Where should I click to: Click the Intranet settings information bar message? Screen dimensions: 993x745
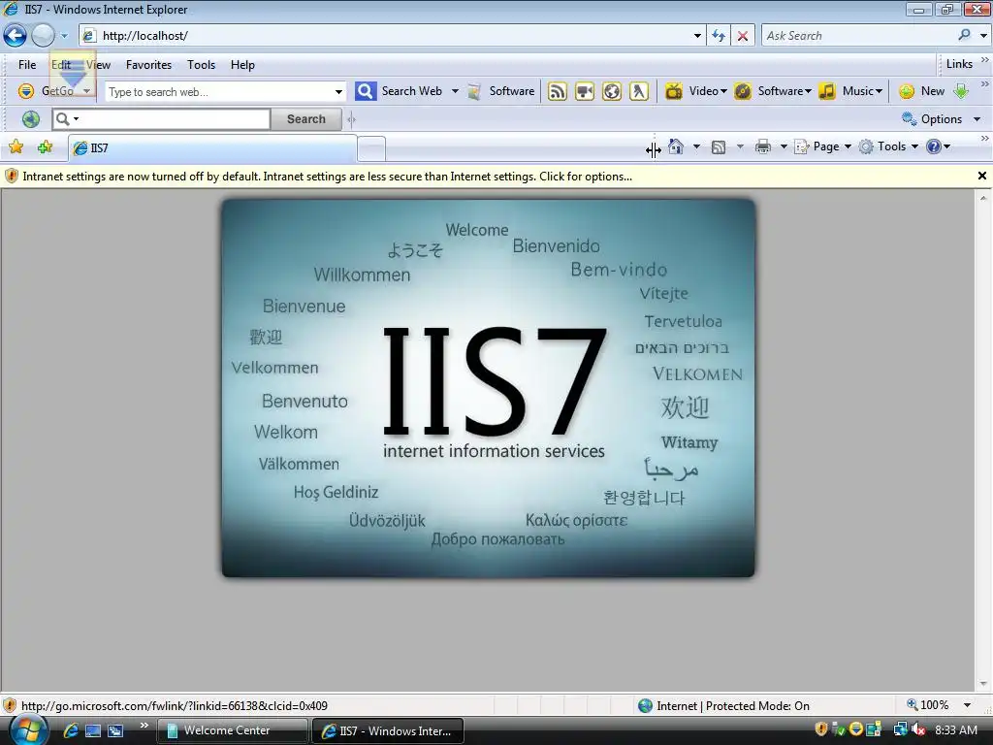328,177
